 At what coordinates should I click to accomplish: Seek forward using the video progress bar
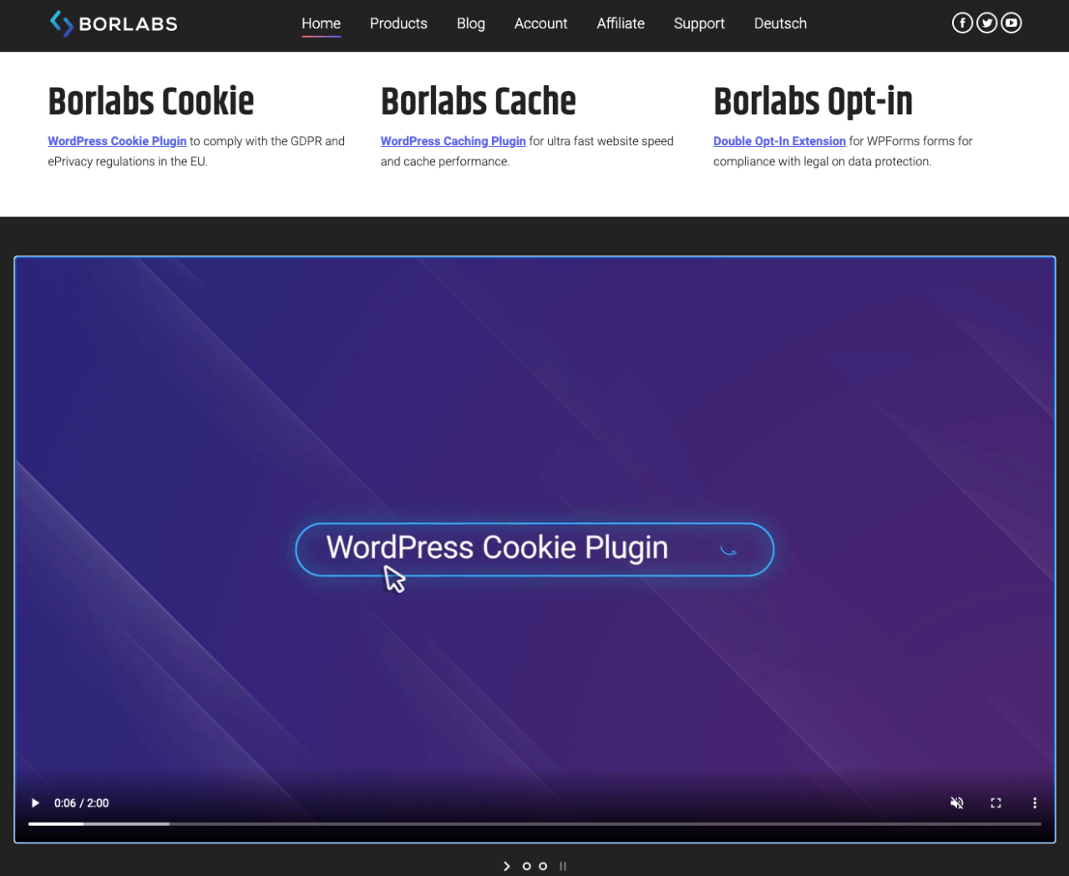(x=534, y=823)
